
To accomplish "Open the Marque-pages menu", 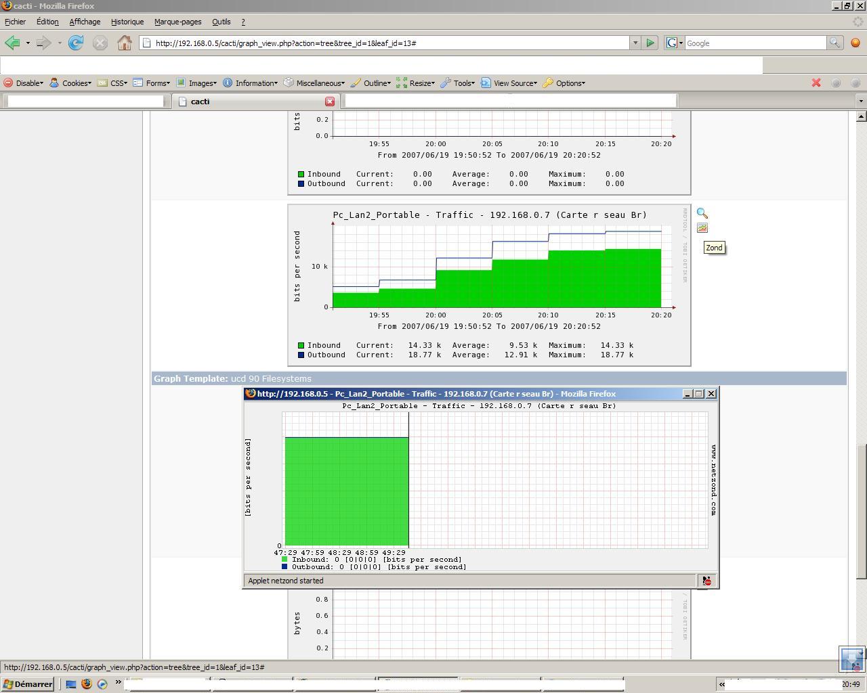I will 177,22.
